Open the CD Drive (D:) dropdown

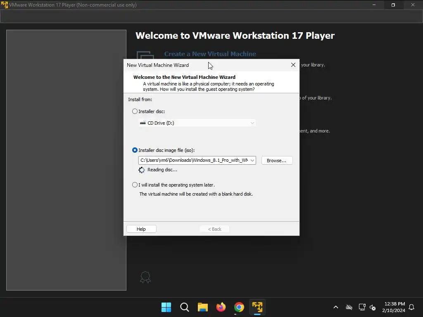click(197, 123)
